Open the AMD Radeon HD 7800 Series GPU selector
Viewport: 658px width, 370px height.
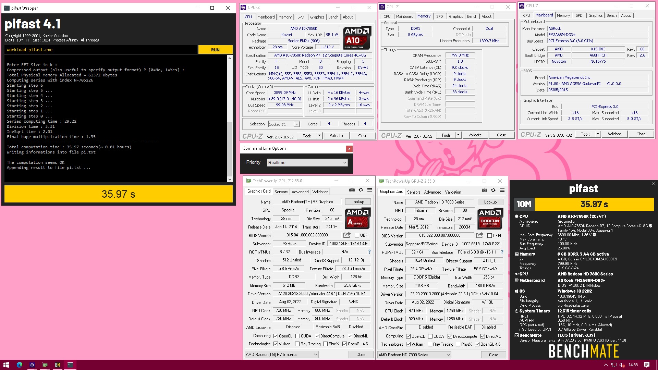[414, 355]
